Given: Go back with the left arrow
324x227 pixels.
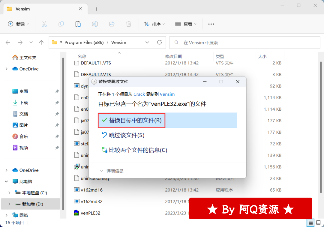Looking at the screenshot, I should [x=8, y=43].
